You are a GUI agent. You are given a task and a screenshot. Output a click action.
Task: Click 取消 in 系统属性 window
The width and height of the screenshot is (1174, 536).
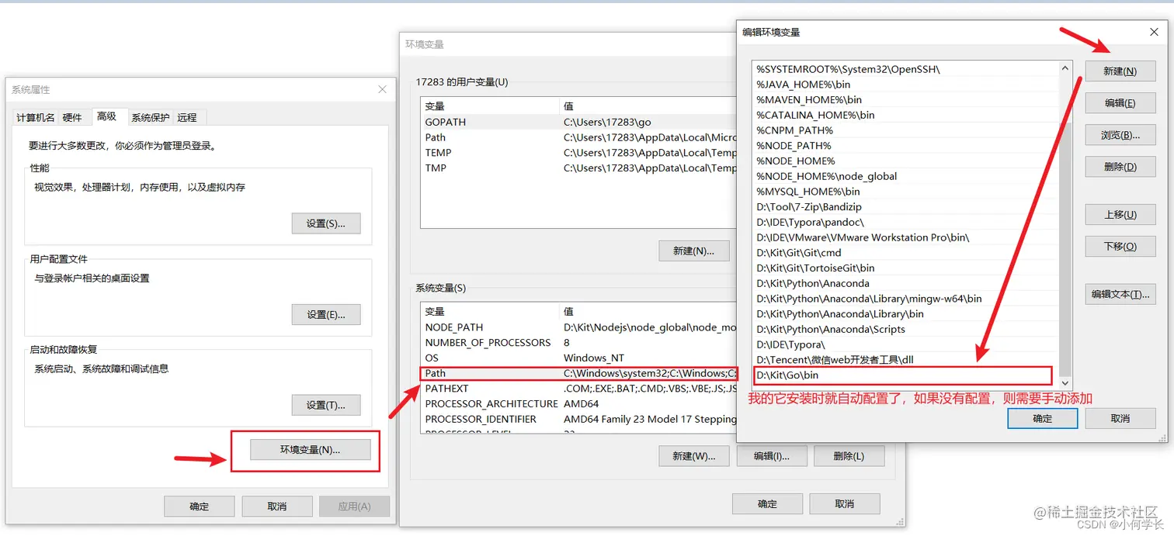tap(277, 507)
